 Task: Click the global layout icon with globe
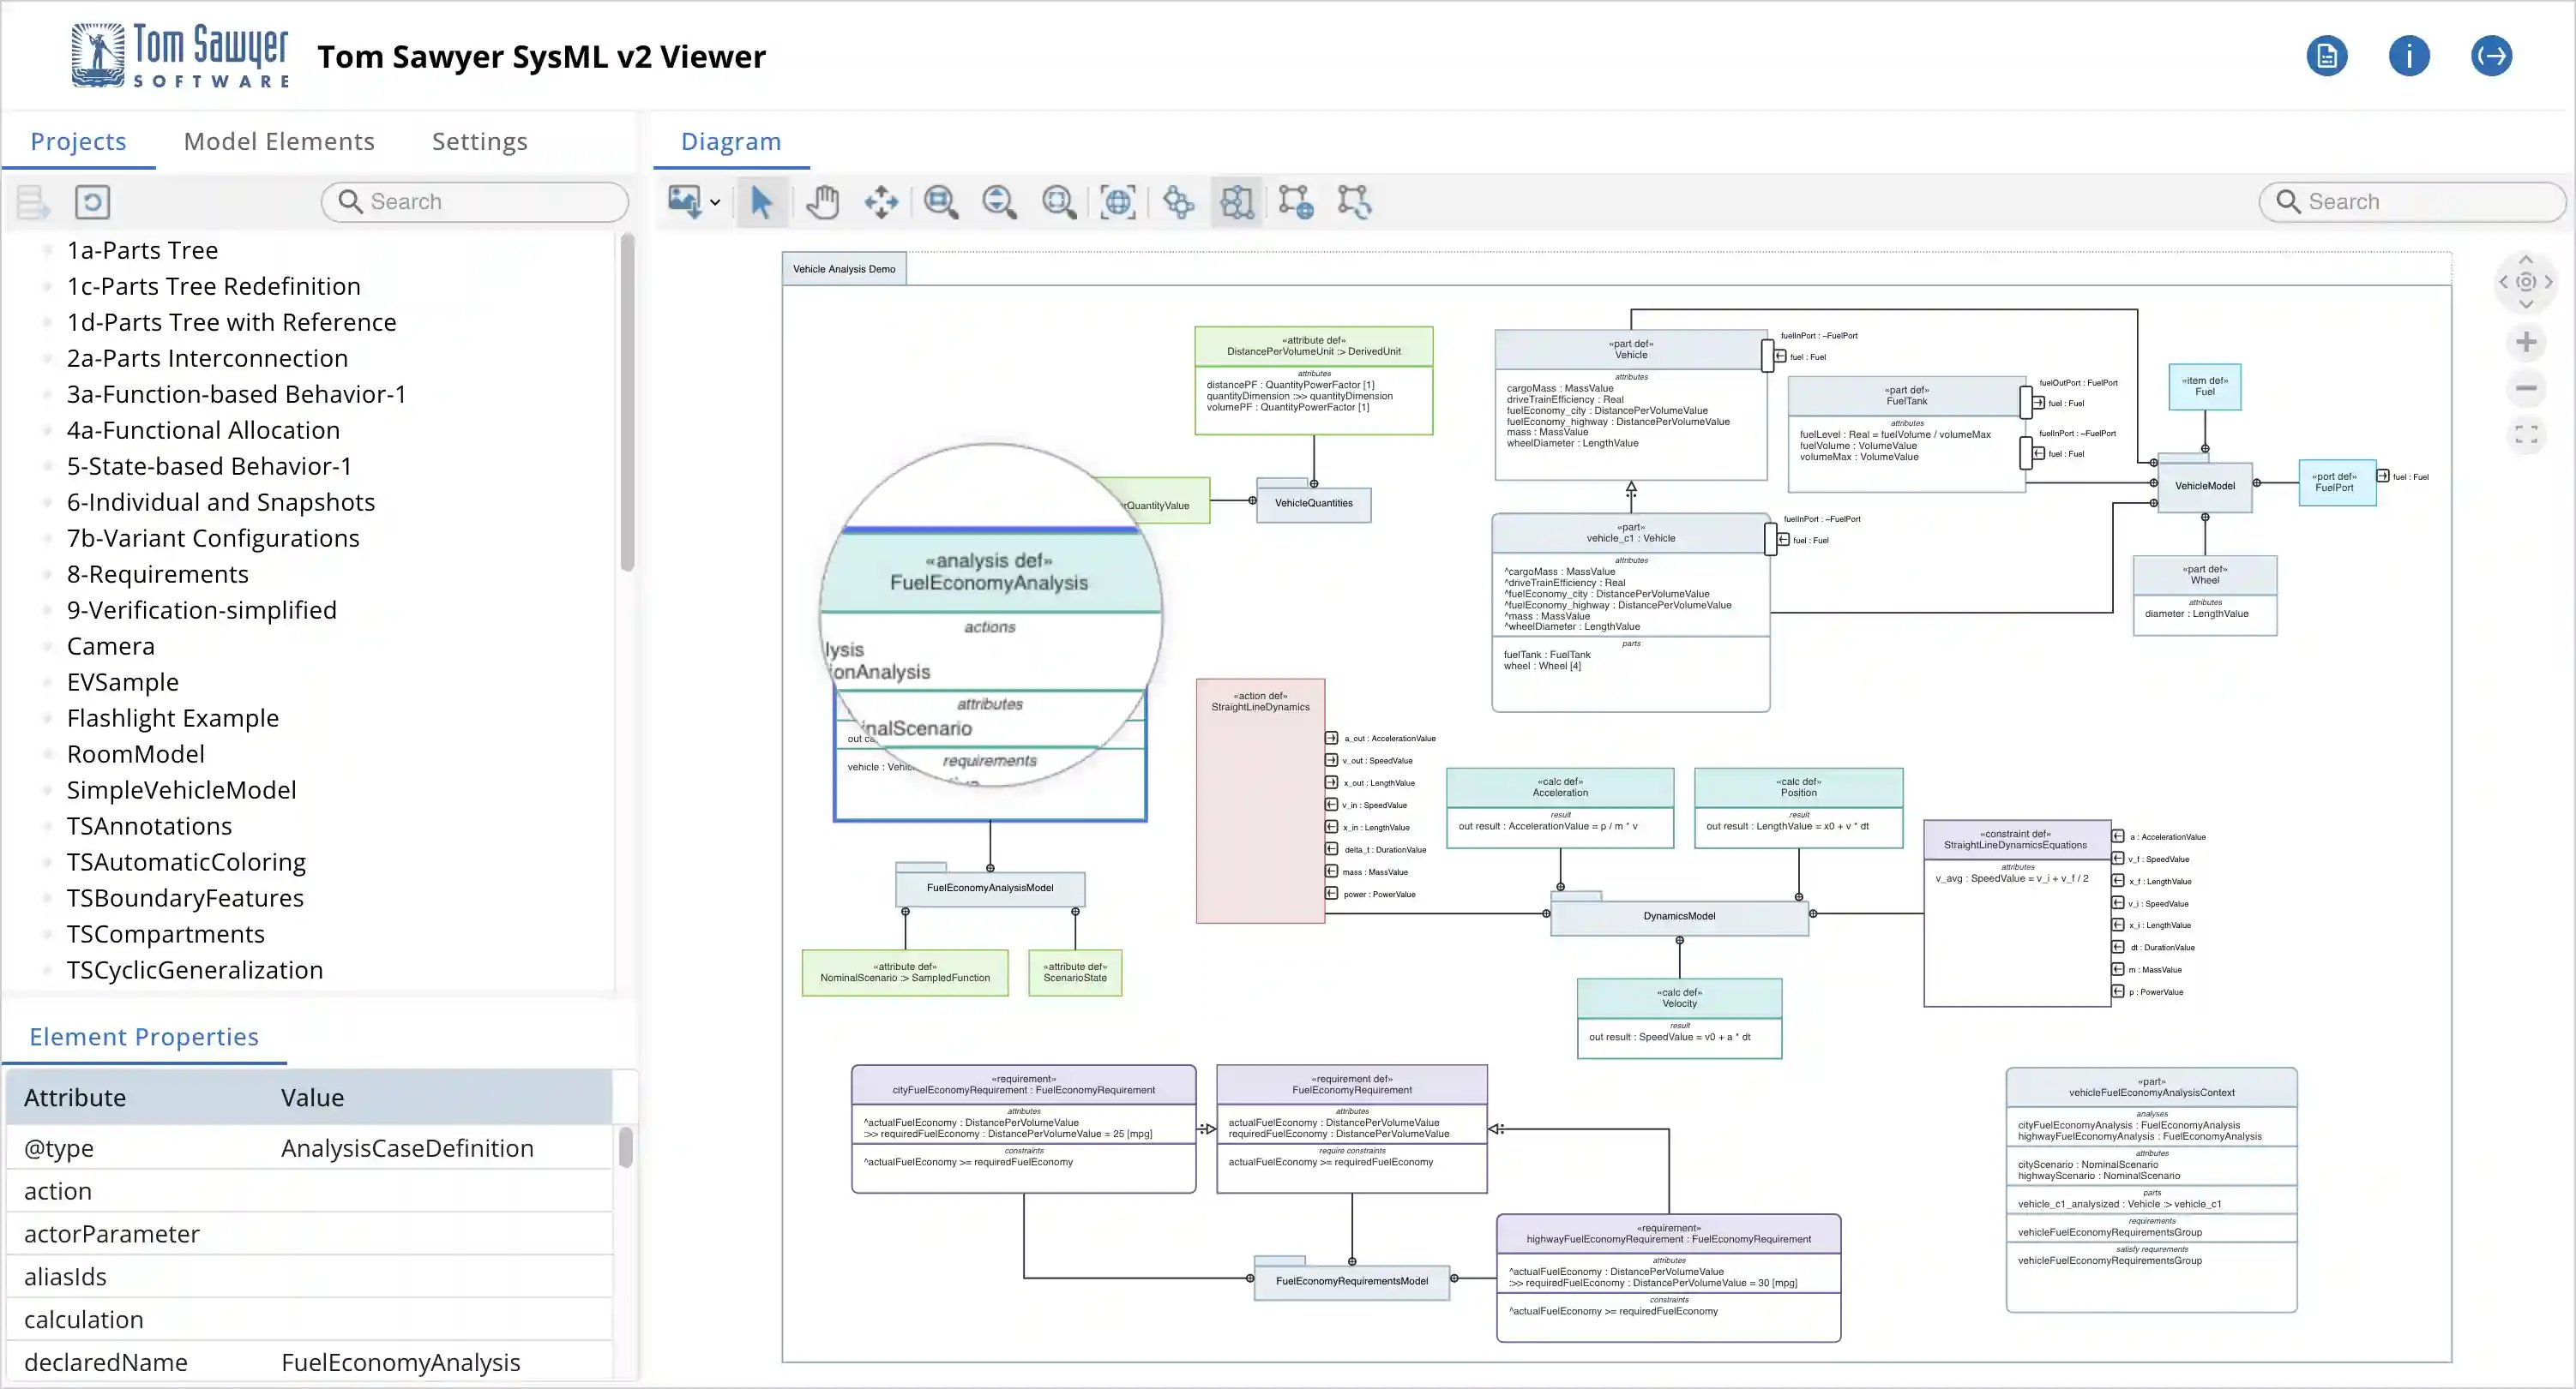1296,202
